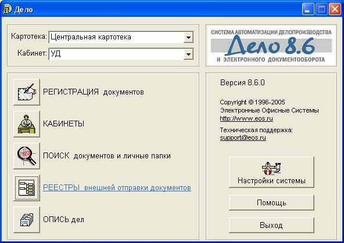Click the Кабинет field showing УД

pyautogui.click(x=121, y=54)
